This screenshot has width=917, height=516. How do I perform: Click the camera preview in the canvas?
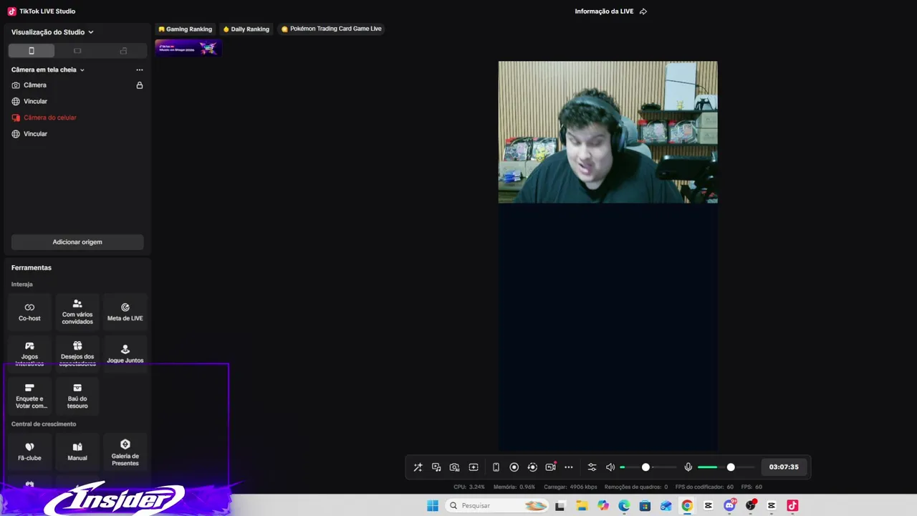tap(608, 132)
